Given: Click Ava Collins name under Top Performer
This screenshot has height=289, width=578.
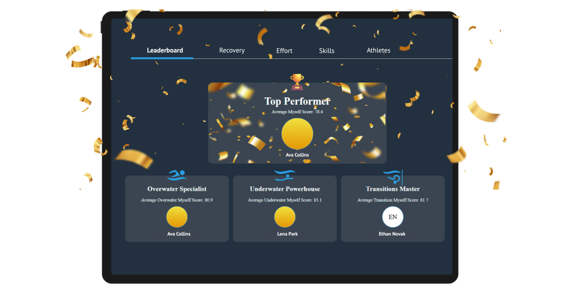Looking at the screenshot, I should [297, 155].
